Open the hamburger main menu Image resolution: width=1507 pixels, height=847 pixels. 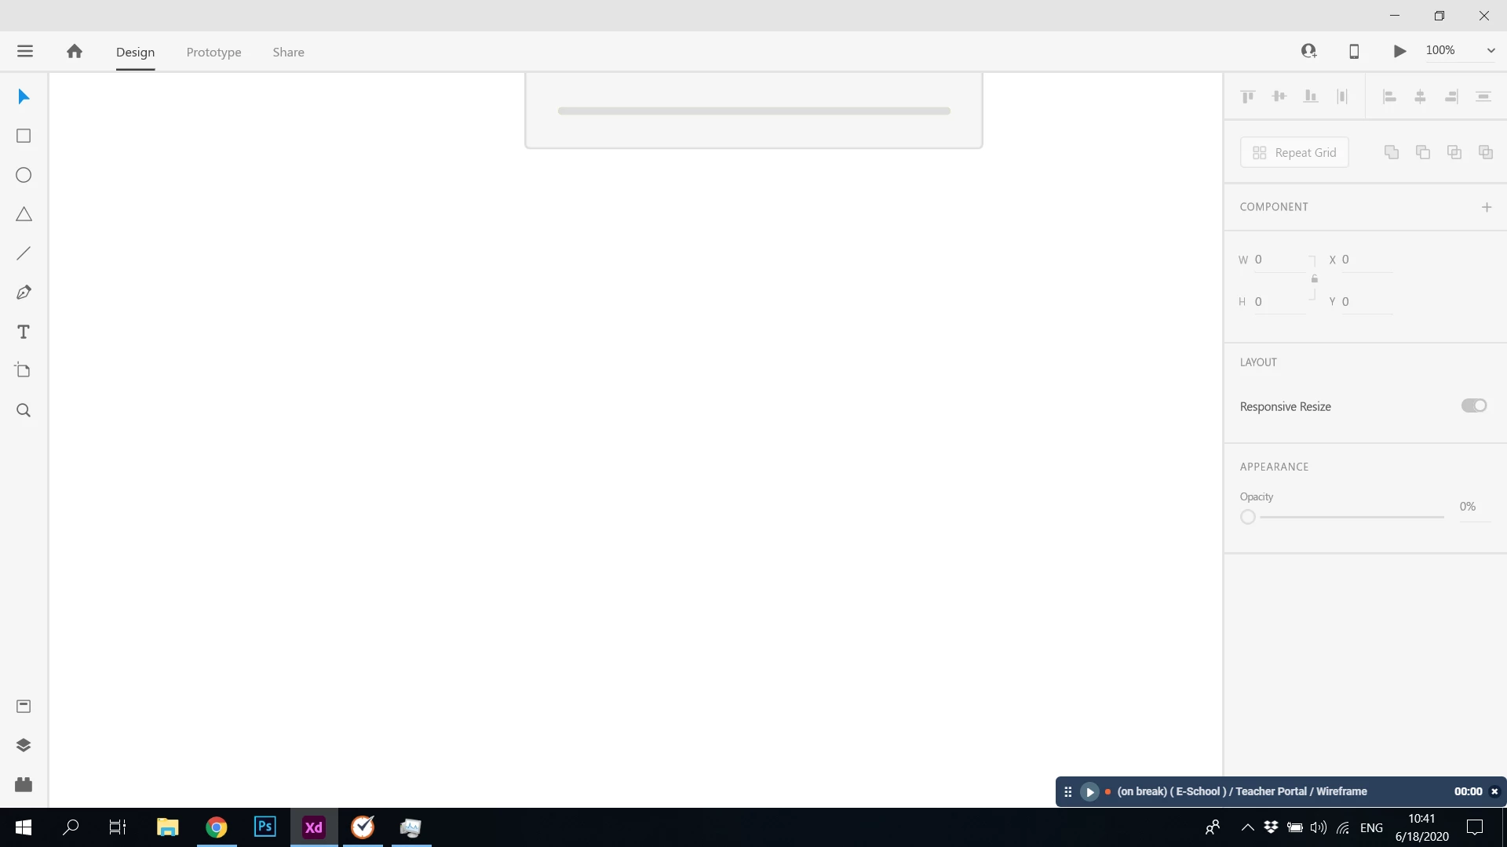pyautogui.click(x=25, y=51)
